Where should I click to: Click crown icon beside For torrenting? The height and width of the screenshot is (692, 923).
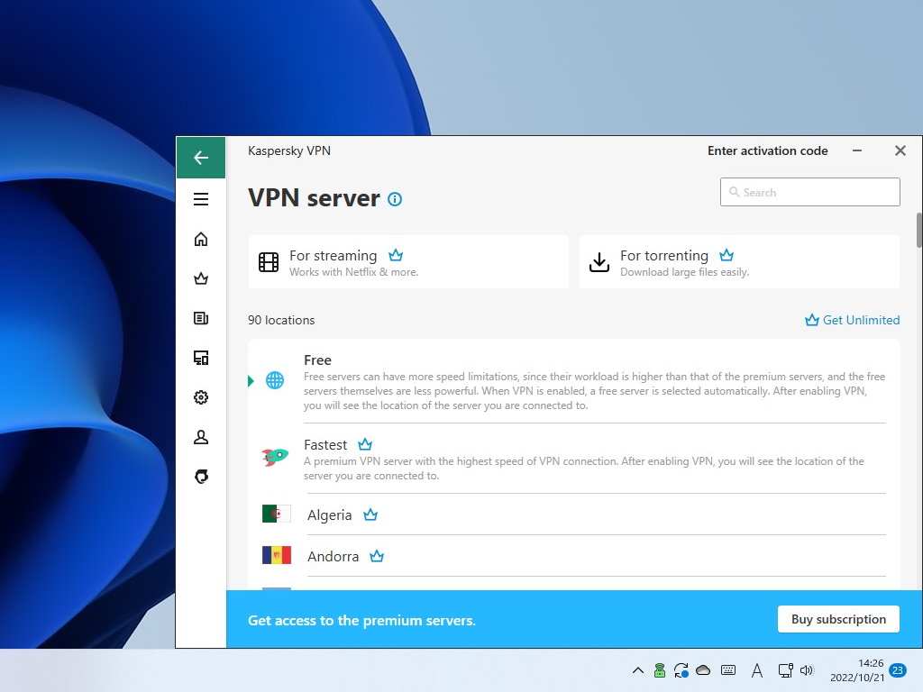[x=727, y=255]
